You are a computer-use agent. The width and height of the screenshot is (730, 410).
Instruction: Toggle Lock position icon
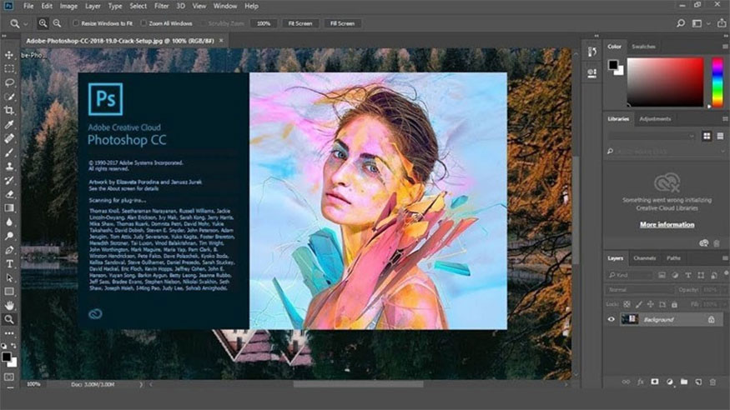click(651, 304)
